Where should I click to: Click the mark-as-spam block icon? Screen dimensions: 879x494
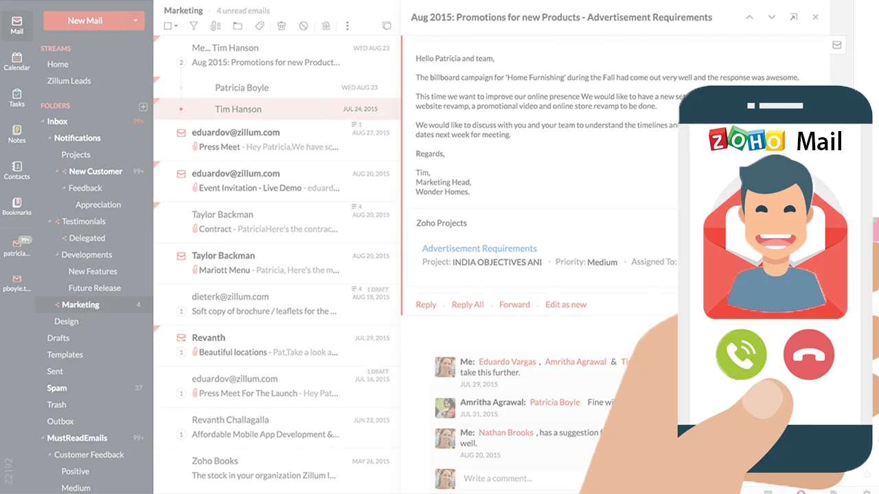(x=304, y=26)
